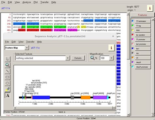Open Transfer menu in Sequence Analysis window
Image resolution: width=155 pixels, height=120 pixels.
(x=30, y=42)
